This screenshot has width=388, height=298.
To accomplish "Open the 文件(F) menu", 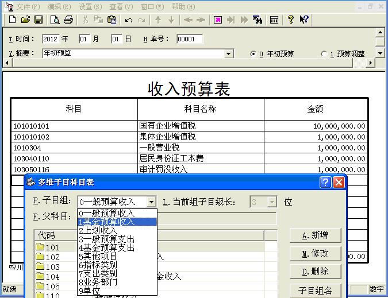I will click(28, 7).
